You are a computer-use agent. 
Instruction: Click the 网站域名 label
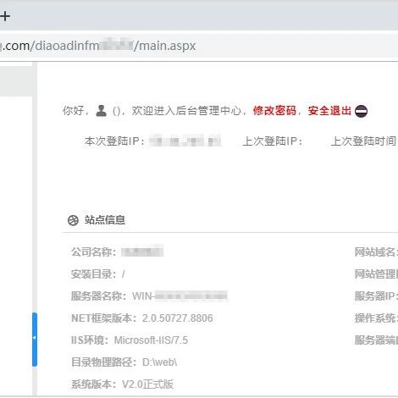point(376,252)
